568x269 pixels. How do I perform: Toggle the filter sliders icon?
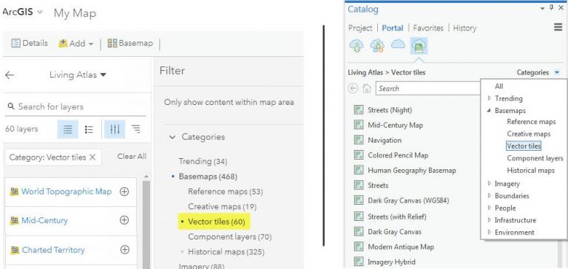coord(115,129)
